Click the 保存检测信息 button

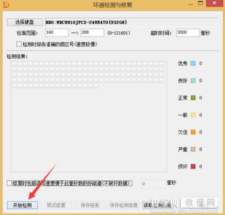pyautogui.click(x=124, y=205)
